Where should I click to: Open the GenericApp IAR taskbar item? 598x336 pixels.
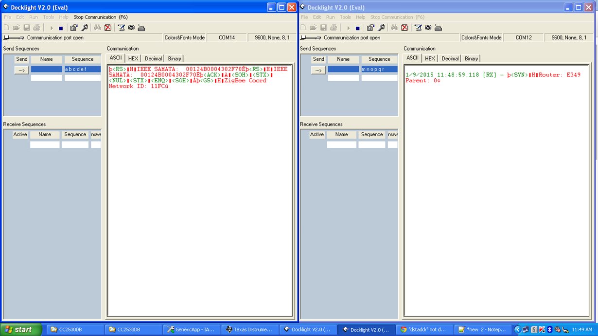tap(192, 330)
